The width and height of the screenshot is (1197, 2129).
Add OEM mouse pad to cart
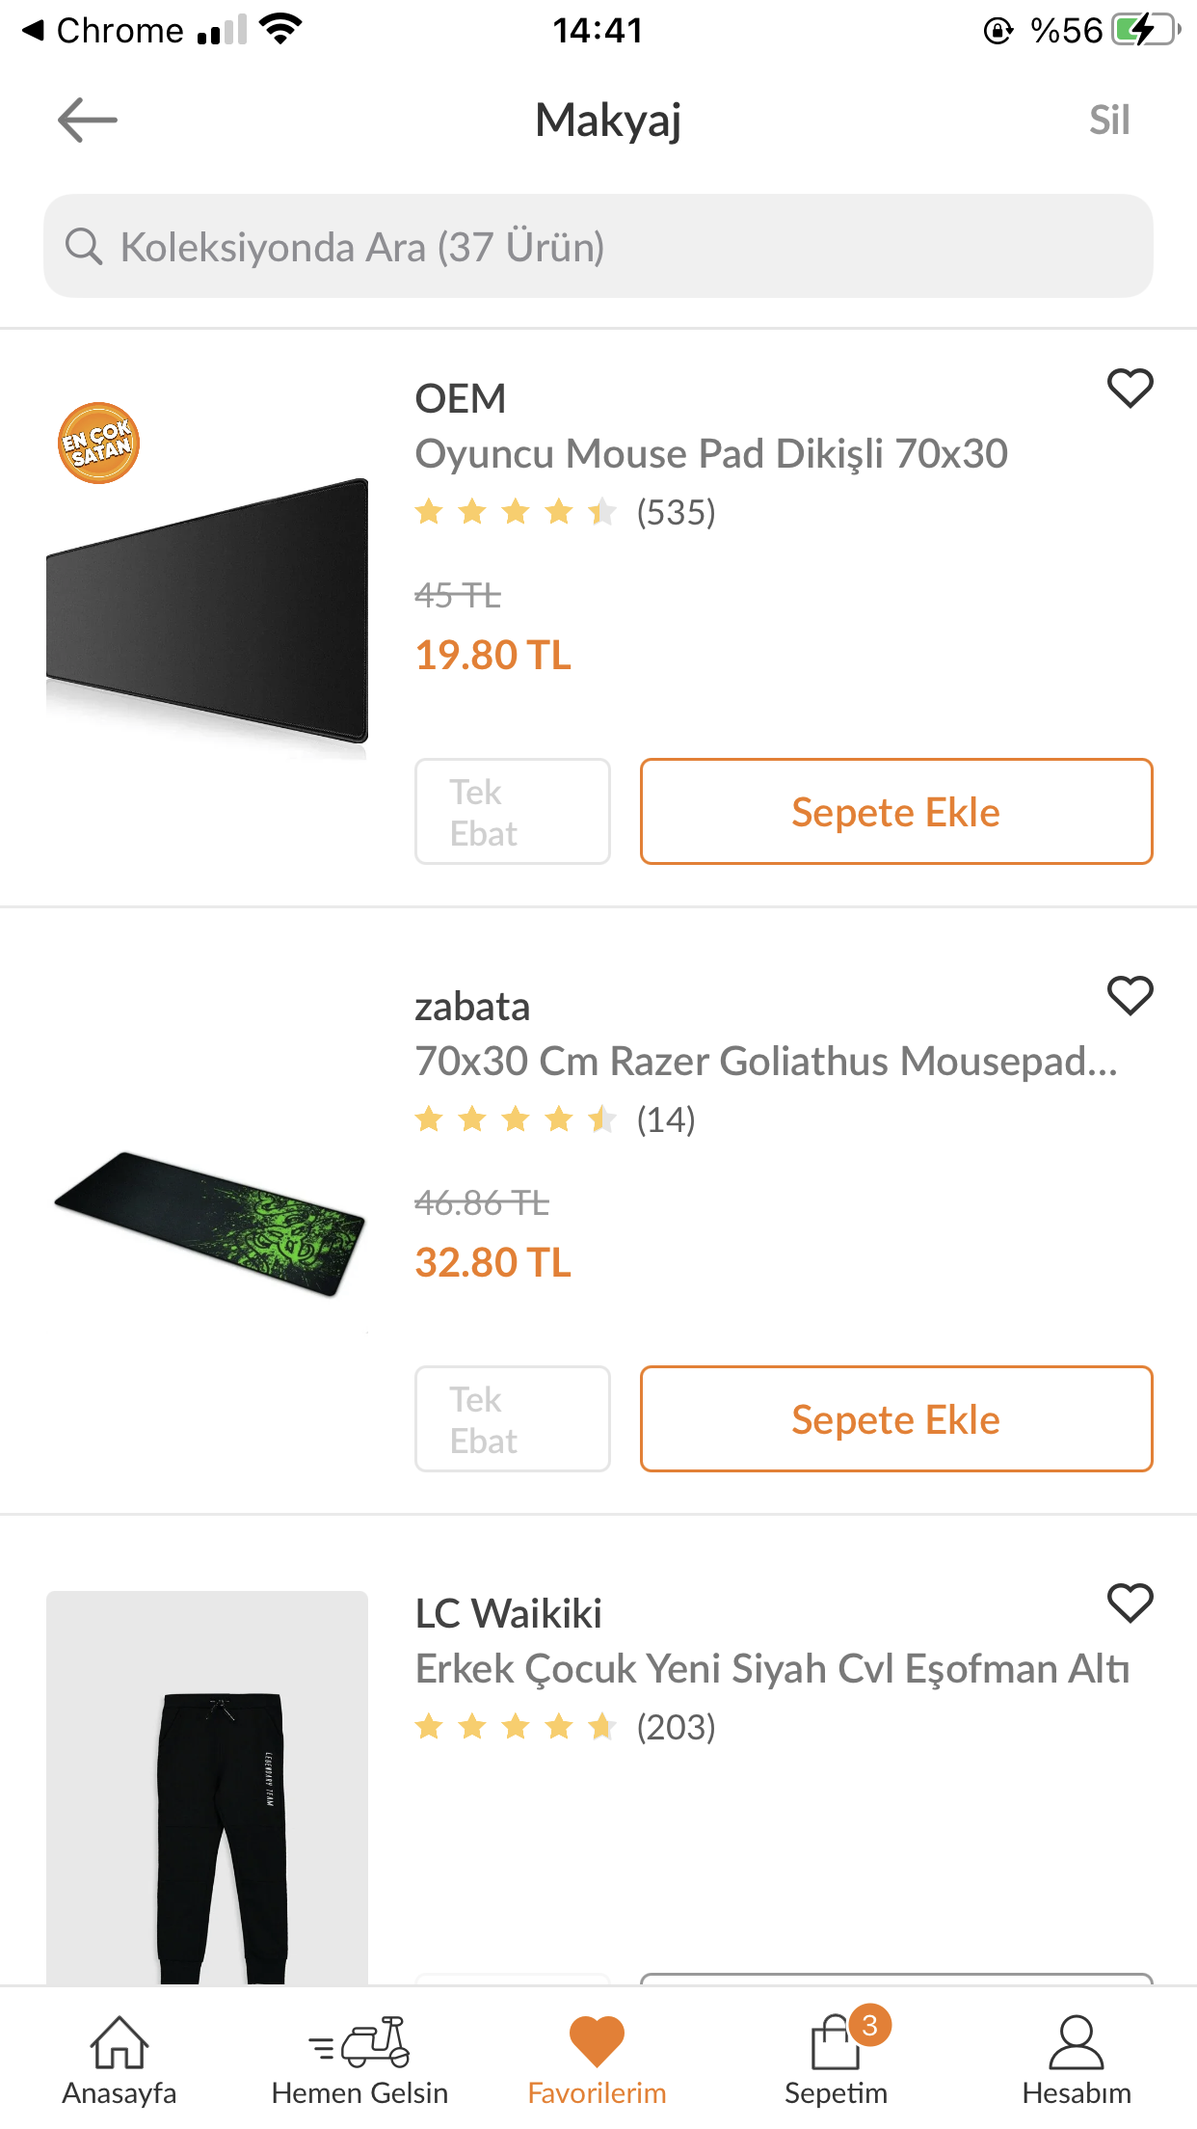(x=895, y=812)
